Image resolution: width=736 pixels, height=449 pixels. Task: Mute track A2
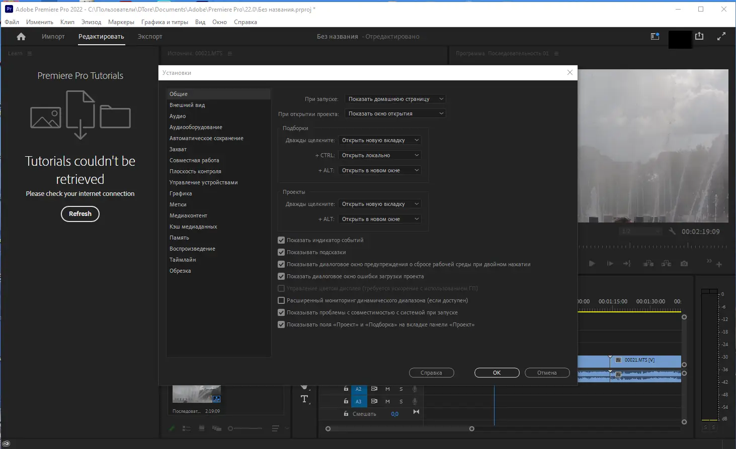pyautogui.click(x=387, y=389)
